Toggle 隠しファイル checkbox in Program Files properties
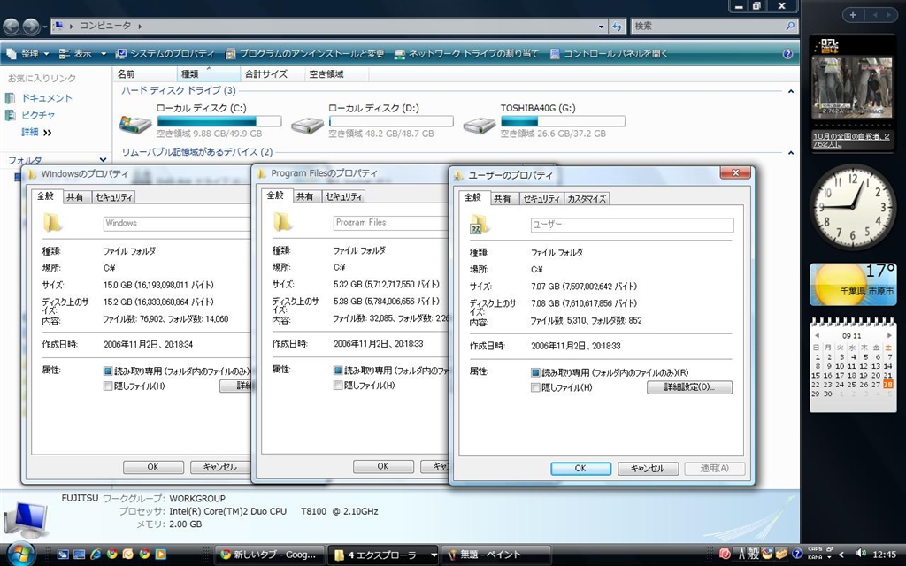 point(337,386)
